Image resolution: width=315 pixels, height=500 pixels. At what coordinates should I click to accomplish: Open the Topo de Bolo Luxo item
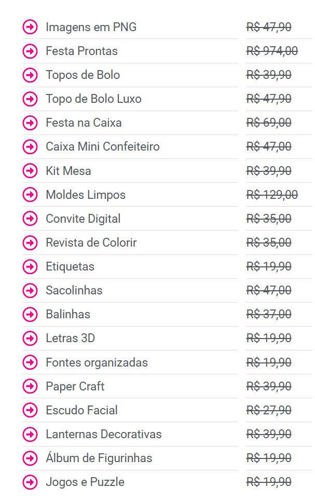(93, 99)
